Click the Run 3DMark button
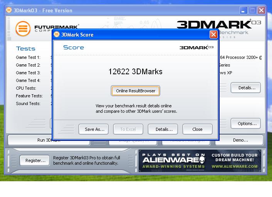Viewport: 272px width, 197px height. click(x=49, y=140)
